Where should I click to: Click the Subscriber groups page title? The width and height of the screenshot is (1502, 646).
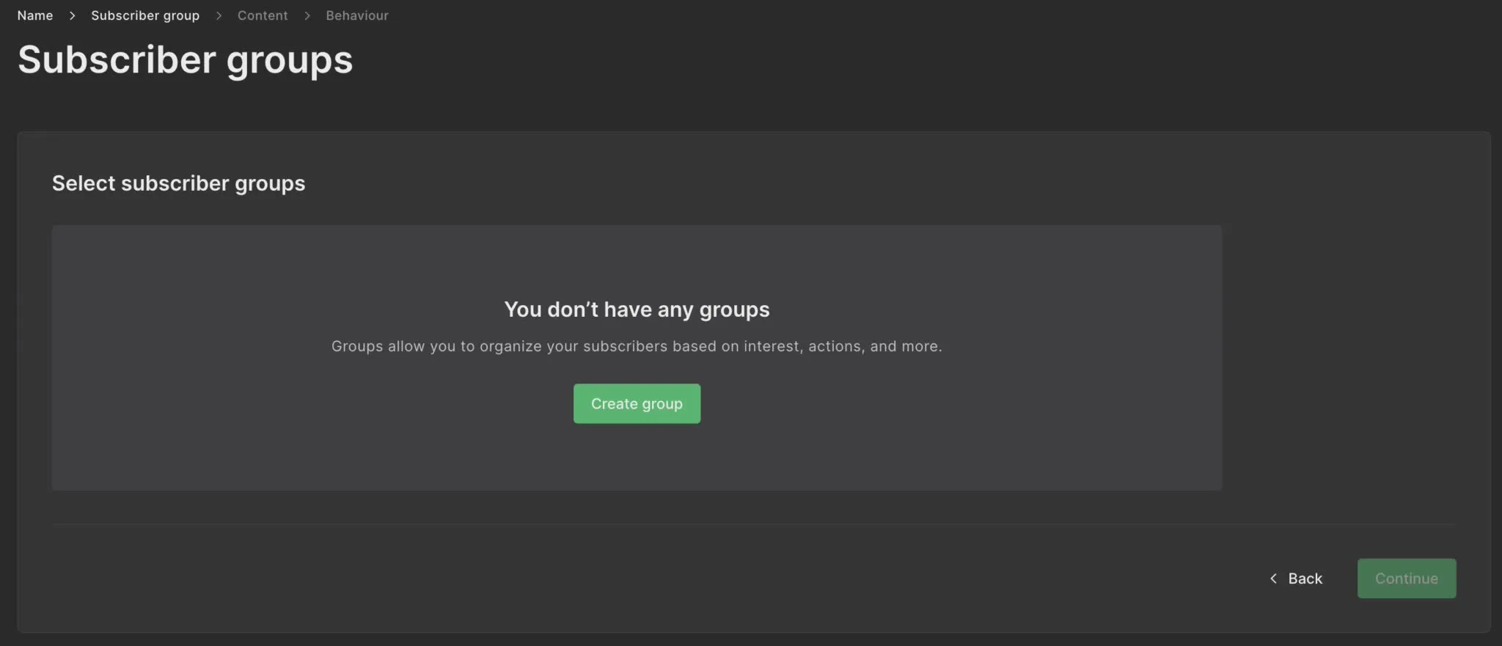185,59
